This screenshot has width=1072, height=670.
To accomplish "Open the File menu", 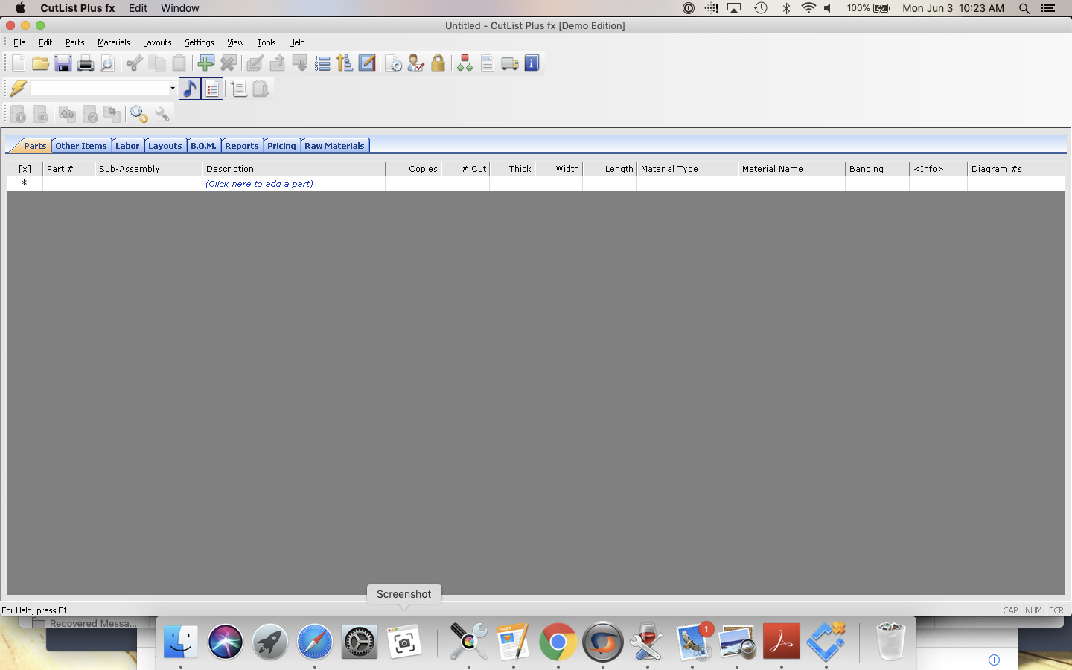I will point(19,42).
